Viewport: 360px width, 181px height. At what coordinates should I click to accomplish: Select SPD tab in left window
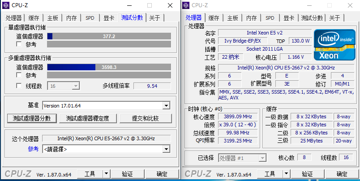click(90, 18)
